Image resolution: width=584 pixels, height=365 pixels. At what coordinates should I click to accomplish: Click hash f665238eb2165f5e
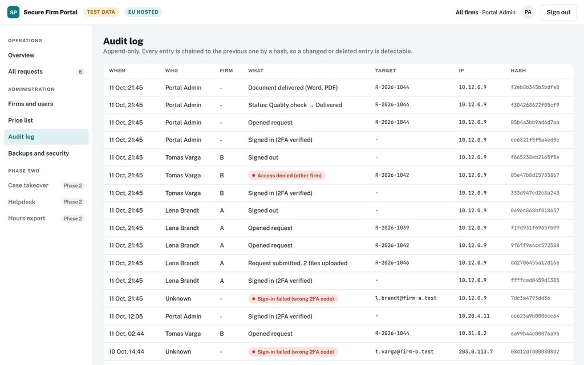click(x=535, y=157)
